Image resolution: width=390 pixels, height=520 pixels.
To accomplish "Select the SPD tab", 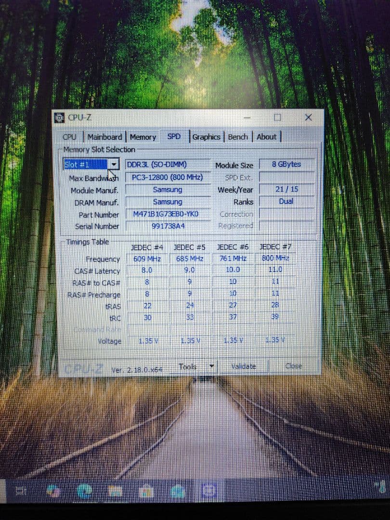I will [x=174, y=136].
